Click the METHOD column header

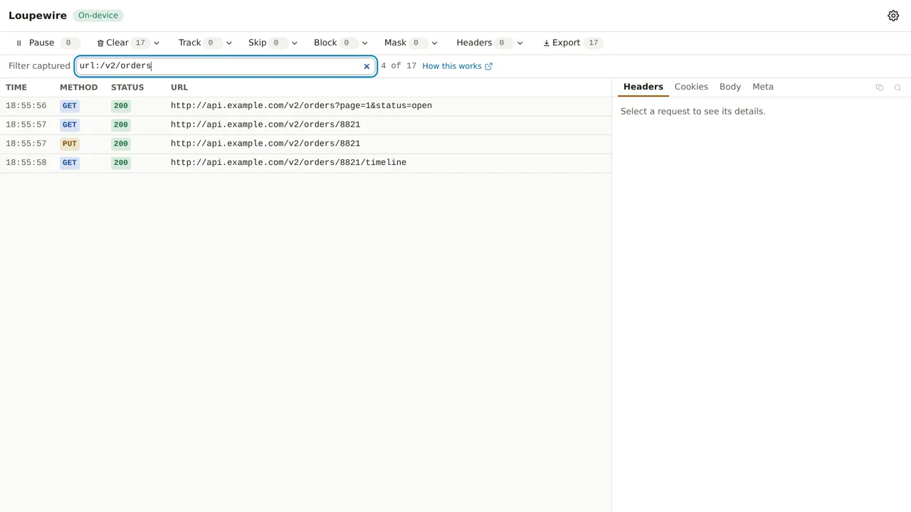[78, 87]
